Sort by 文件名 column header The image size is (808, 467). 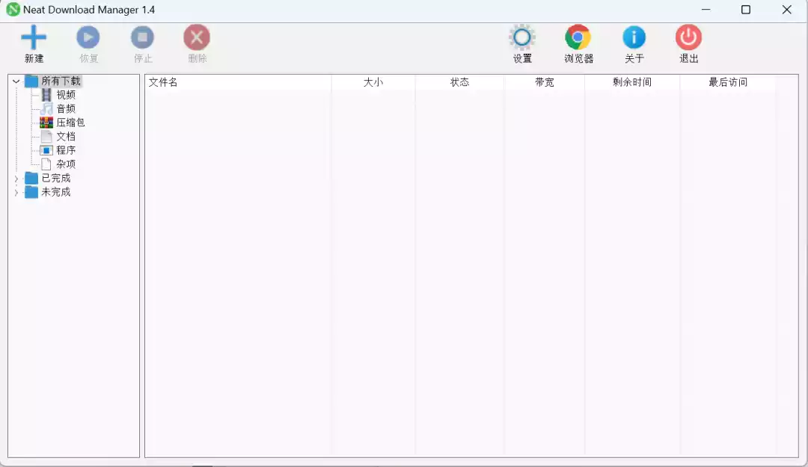click(163, 82)
